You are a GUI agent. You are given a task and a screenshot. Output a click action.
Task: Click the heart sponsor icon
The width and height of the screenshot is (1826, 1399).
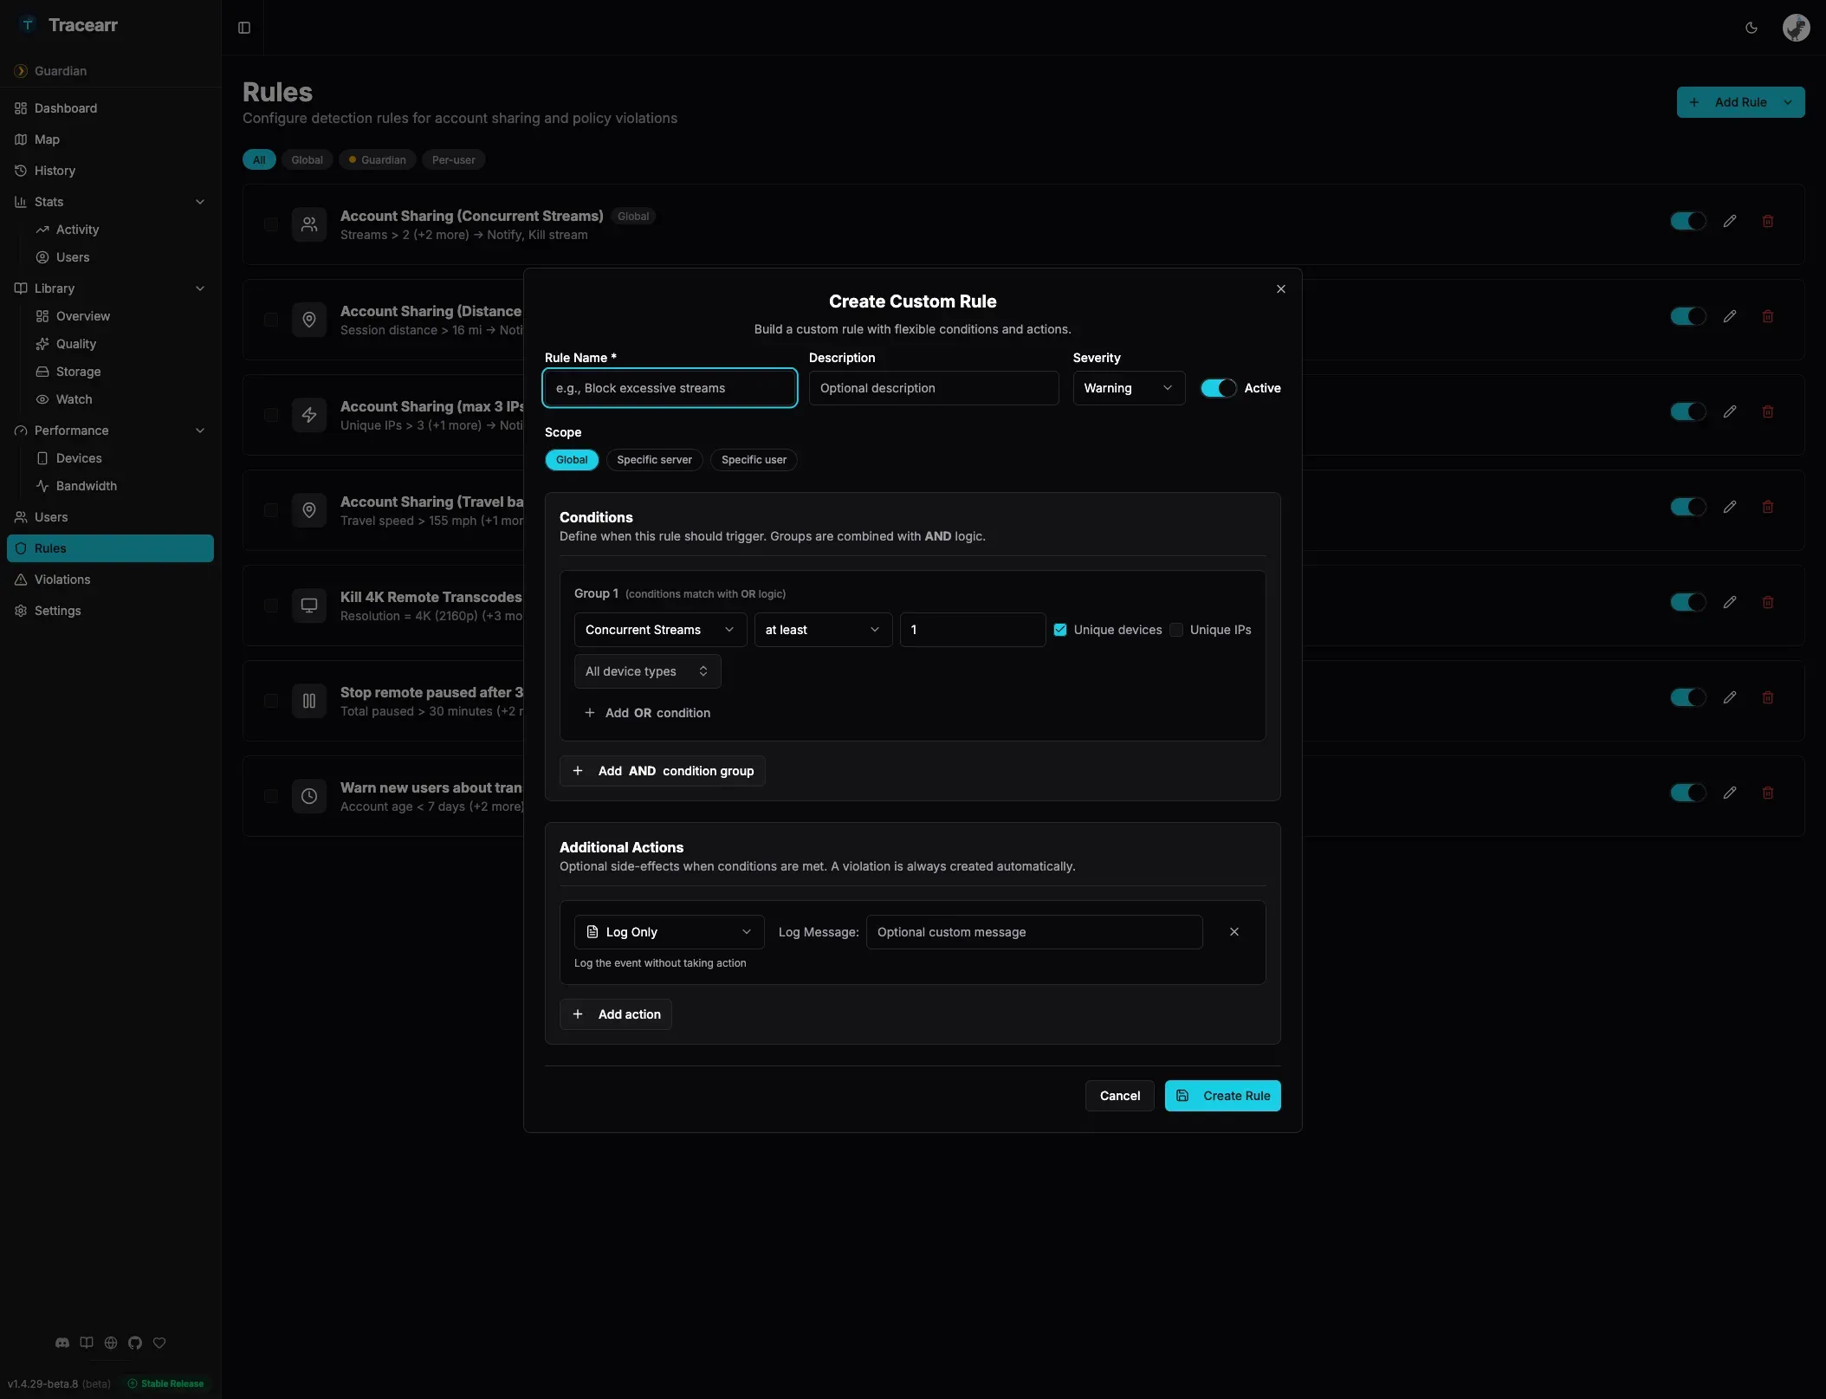159,1343
